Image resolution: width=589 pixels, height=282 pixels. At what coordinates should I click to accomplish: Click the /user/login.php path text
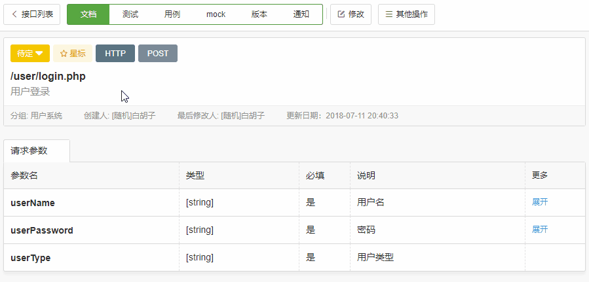[48, 76]
